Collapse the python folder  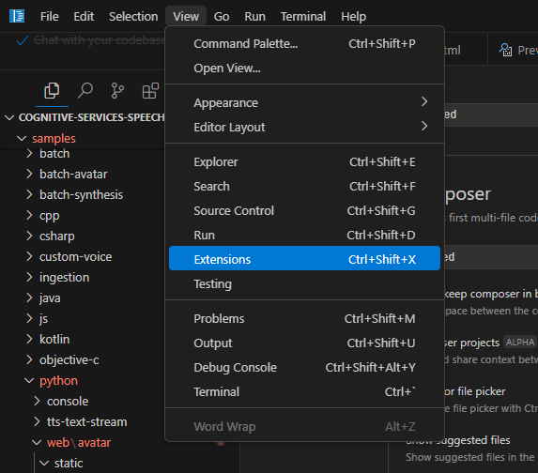pos(29,381)
